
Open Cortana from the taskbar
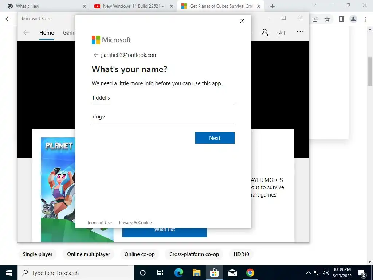pos(142,273)
